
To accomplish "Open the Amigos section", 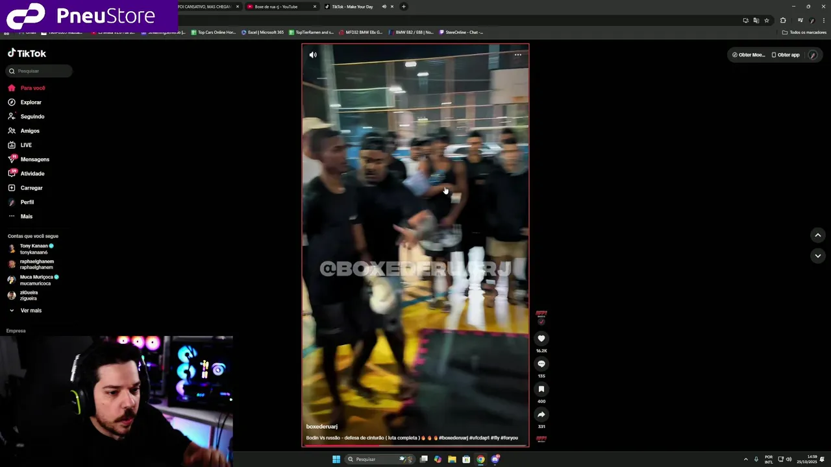I will [x=23, y=131].
